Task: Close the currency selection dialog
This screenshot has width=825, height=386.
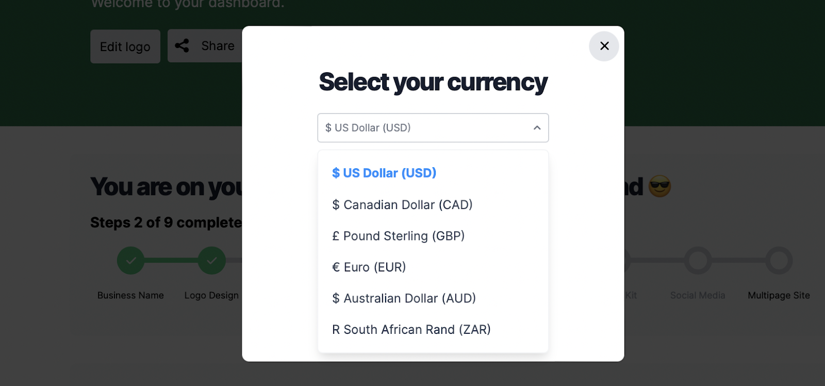Action: pyautogui.click(x=604, y=46)
